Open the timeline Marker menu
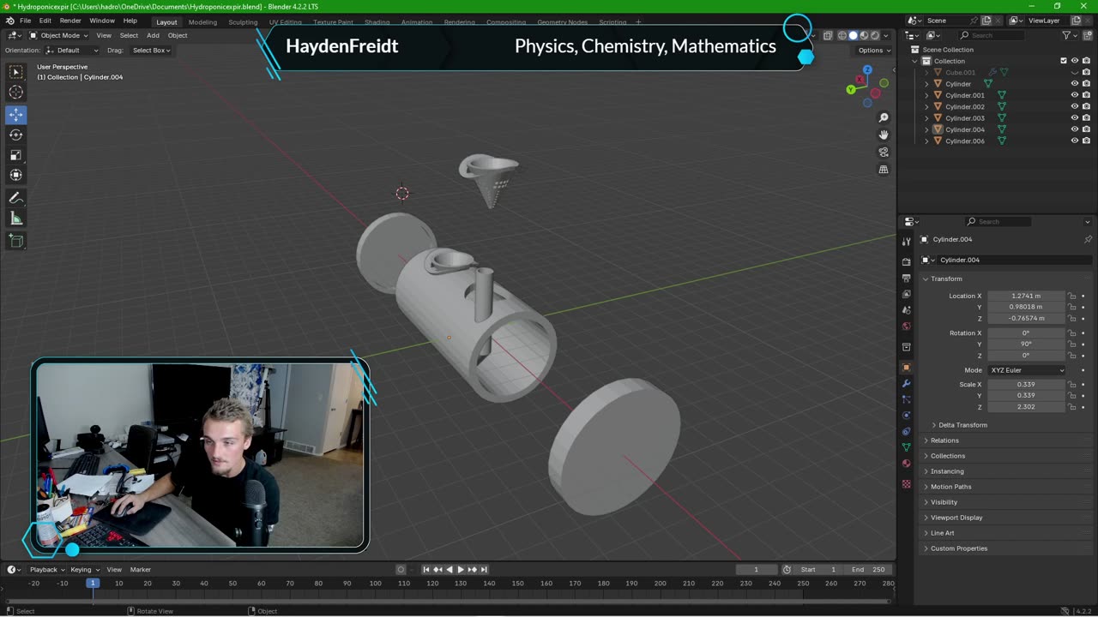This screenshot has height=617, width=1098. click(x=141, y=570)
